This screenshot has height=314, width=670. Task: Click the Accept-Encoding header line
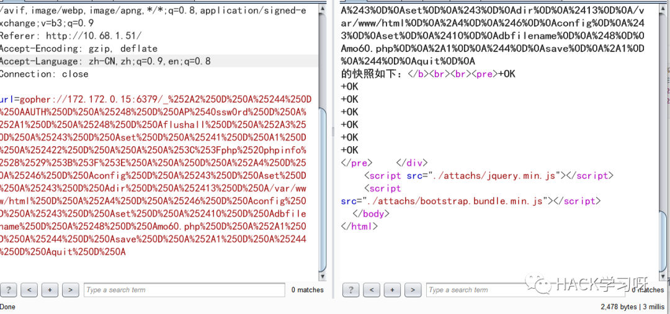tap(79, 49)
